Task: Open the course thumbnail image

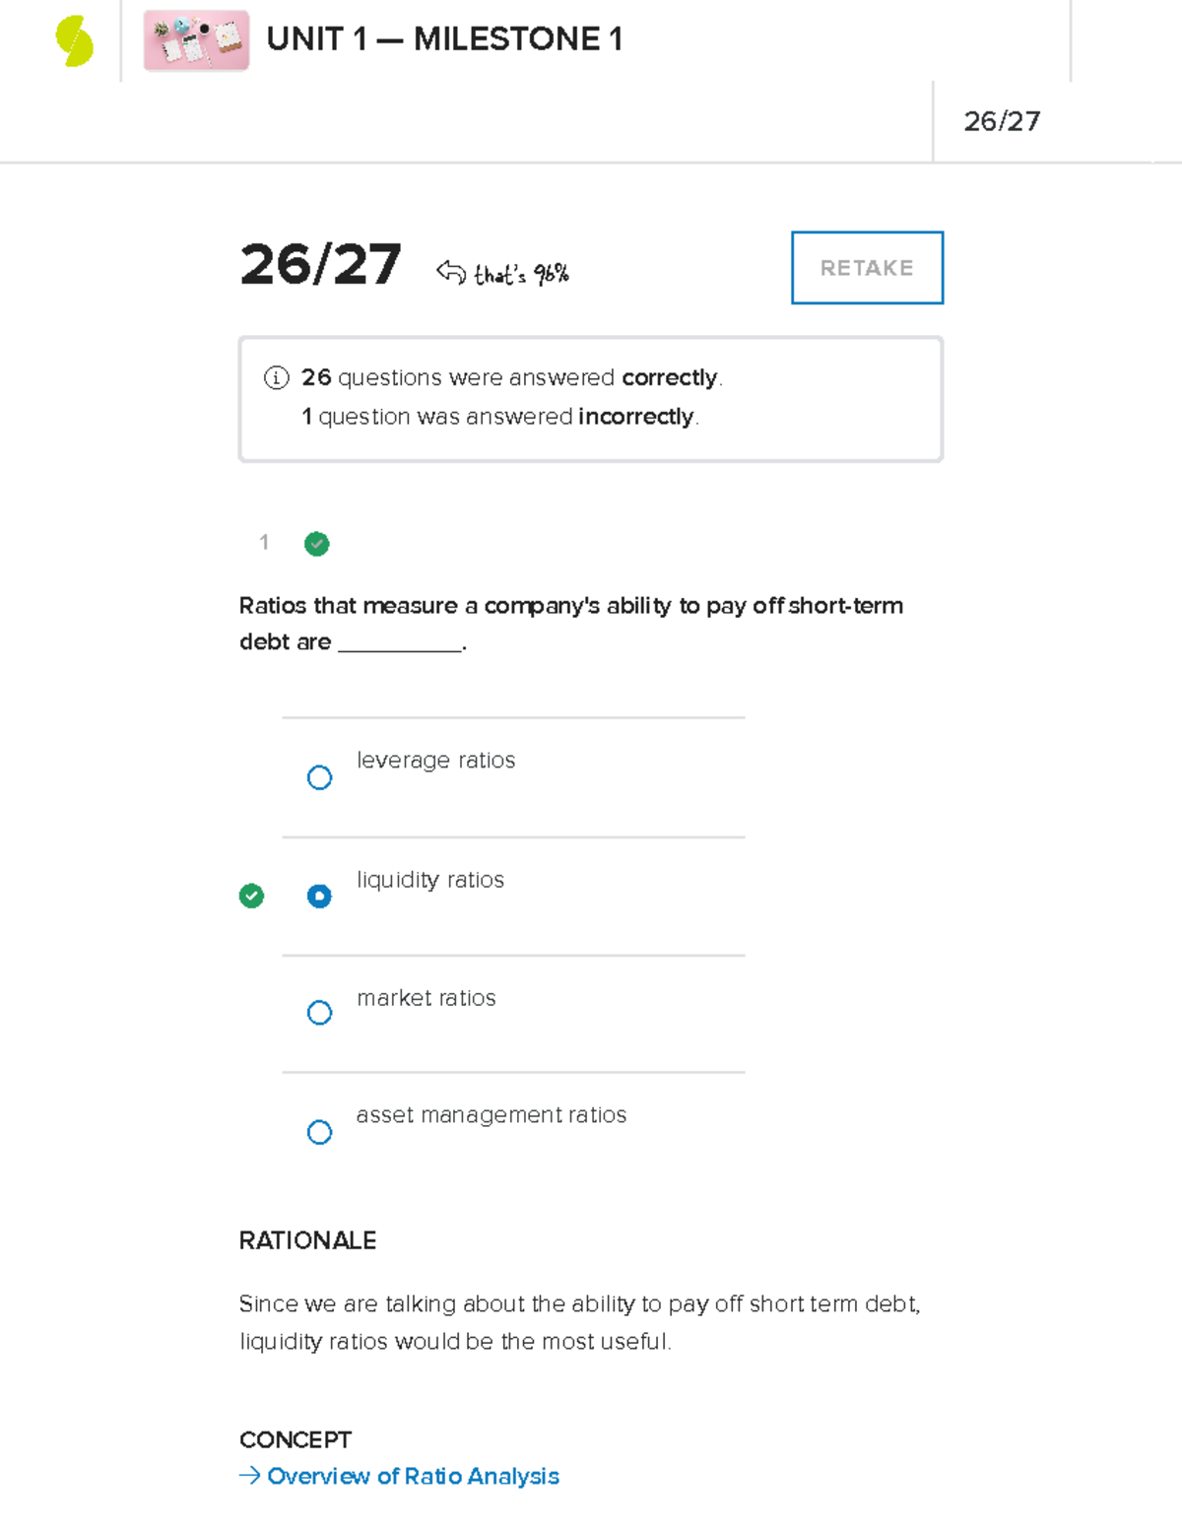Action: point(196,41)
